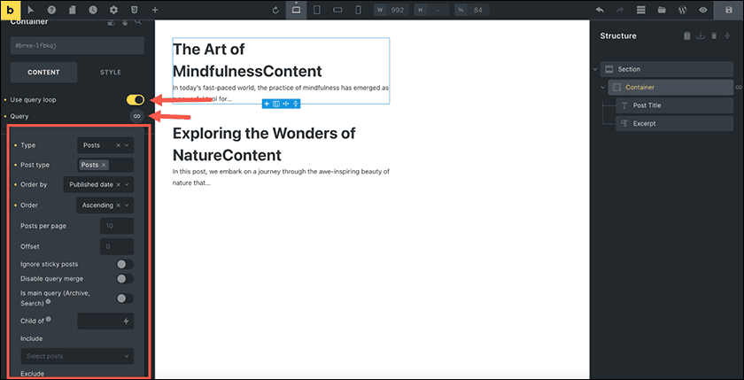Open the Templates folder icon
The height and width of the screenshot is (380, 744).
point(661,10)
